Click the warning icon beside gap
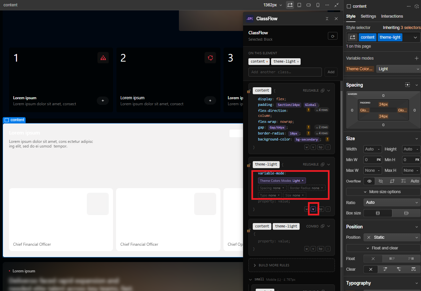 pyautogui.click(x=308, y=127)
